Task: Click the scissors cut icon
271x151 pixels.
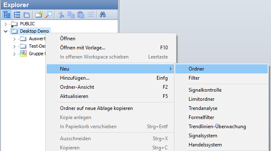Action: [x=61, y=15]
